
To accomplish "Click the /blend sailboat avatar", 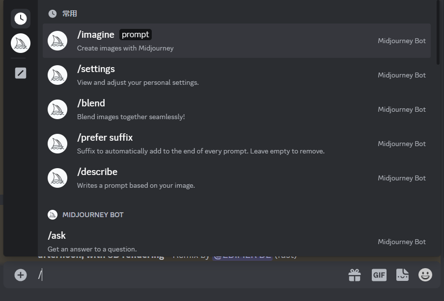I will click(57, 109).
